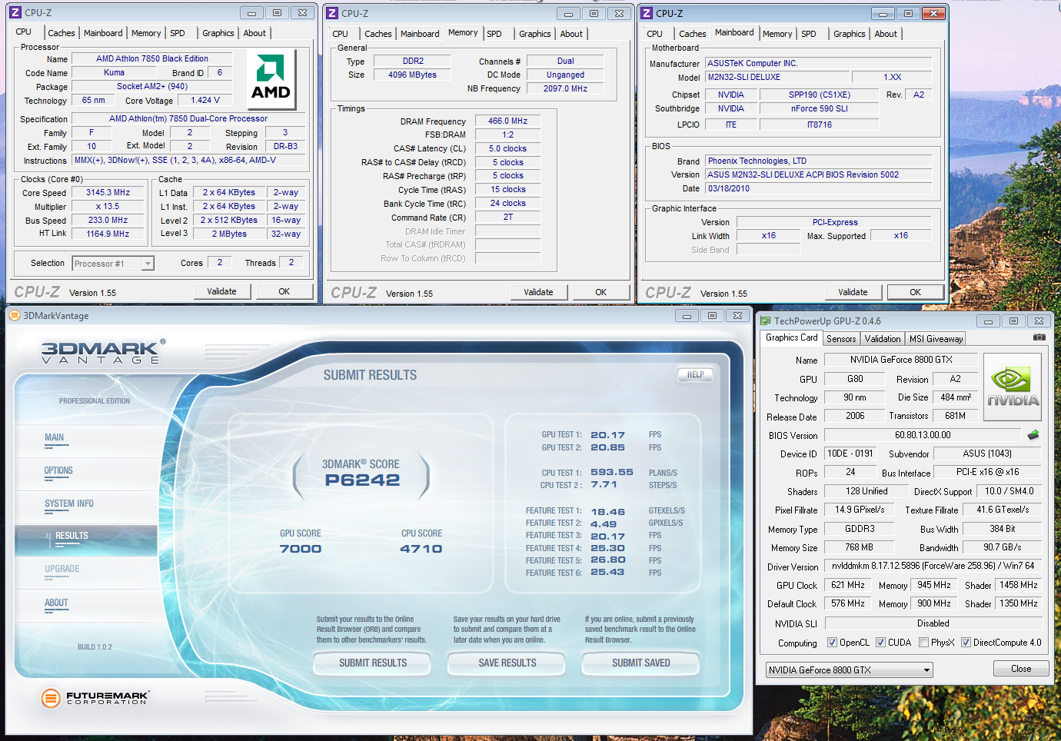Open MSI Giveaway tab in GPU-Z
The image size is (1061, 741).
pyautogui.click(x=936, y=339)
